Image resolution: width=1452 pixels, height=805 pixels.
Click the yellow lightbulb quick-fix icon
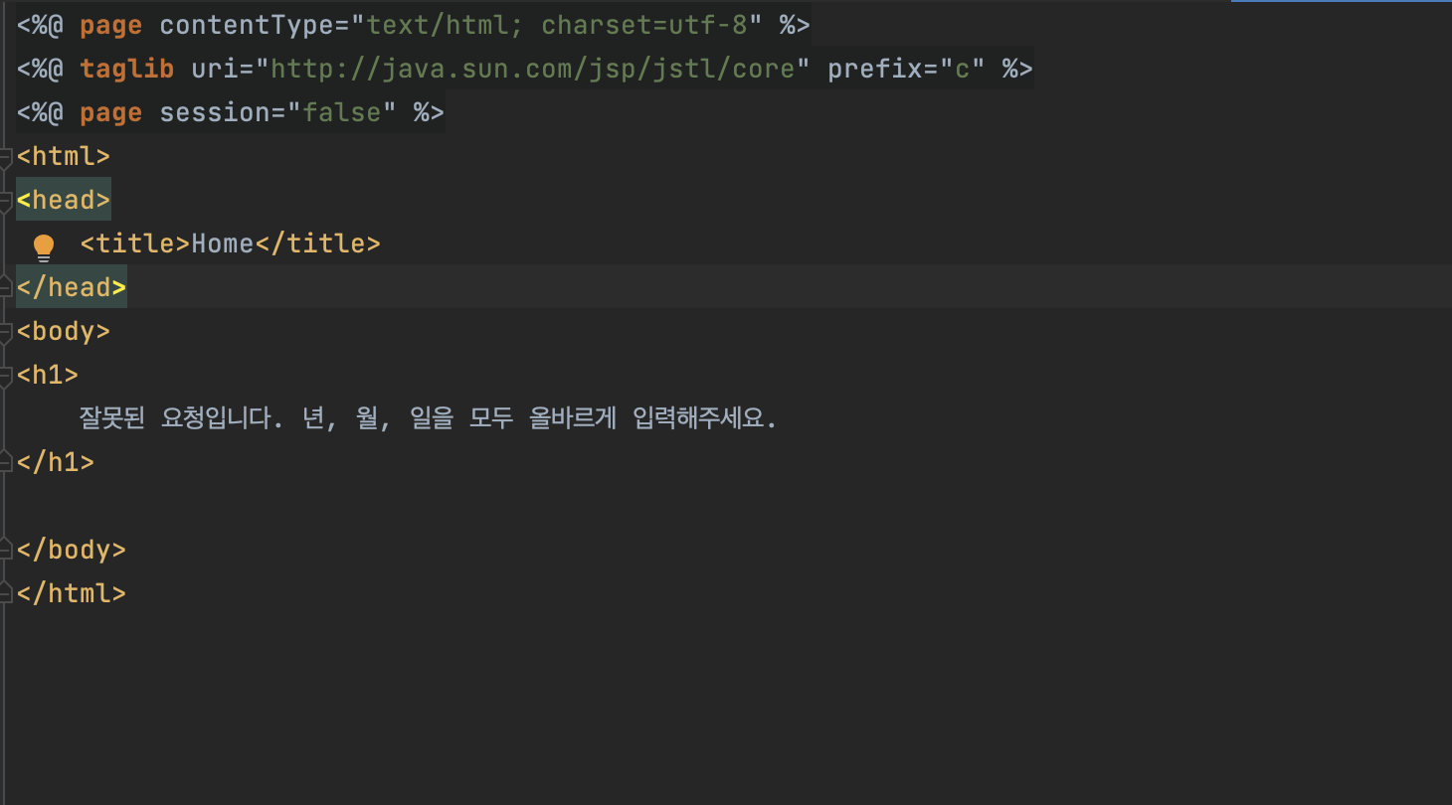(44, 246)
